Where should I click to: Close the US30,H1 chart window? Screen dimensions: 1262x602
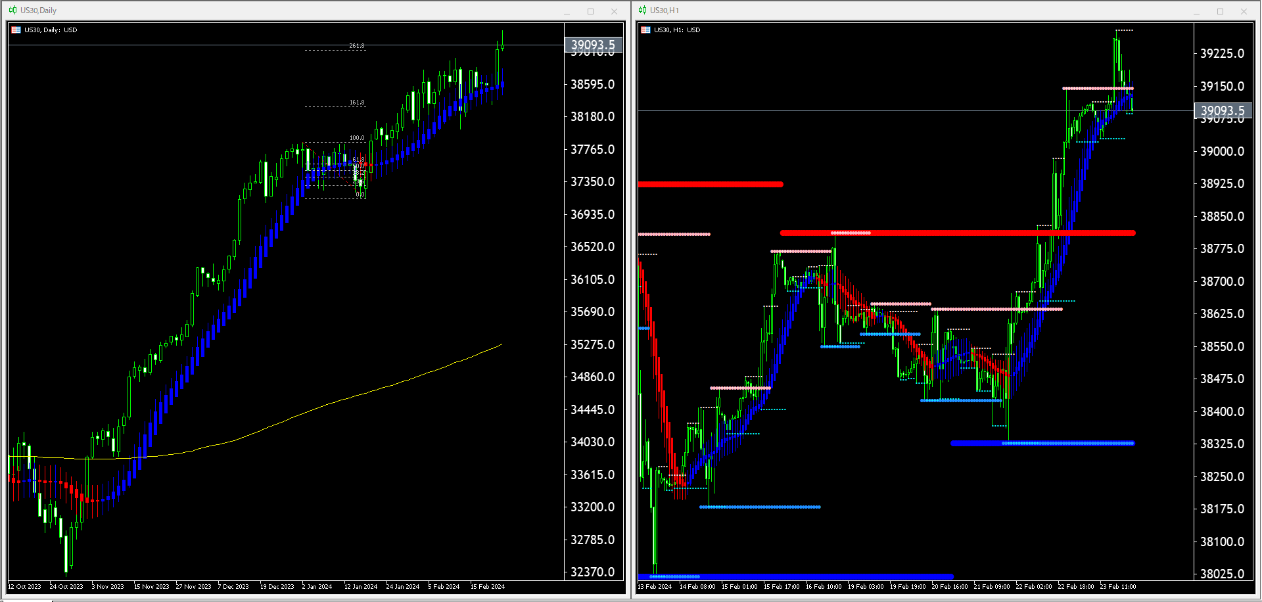pyautogui.click(x=1244, y=11)
